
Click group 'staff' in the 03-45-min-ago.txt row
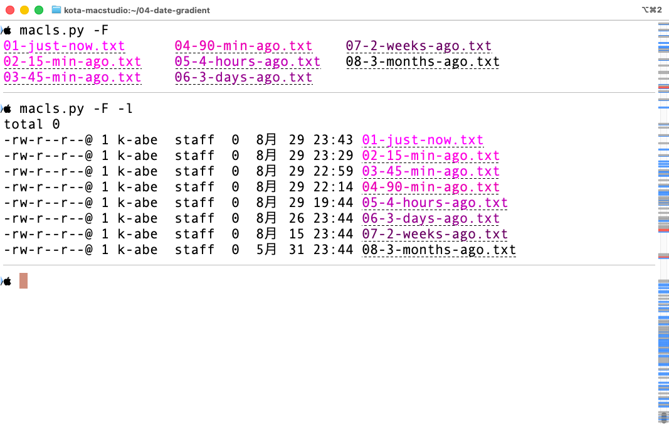click(194, 171)
